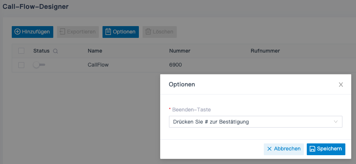Click the Nummer column header
This screenshot has height=164, width=356.
pos(179,51)
